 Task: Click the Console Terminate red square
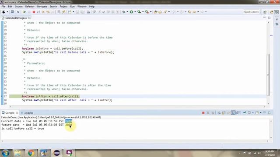(203, 113)
